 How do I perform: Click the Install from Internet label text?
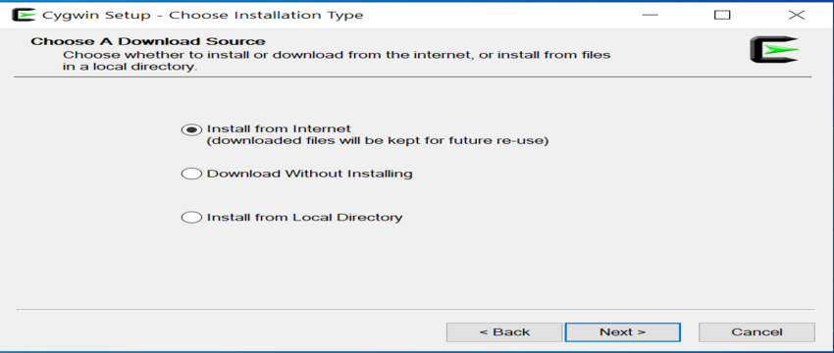coord(280,128)
